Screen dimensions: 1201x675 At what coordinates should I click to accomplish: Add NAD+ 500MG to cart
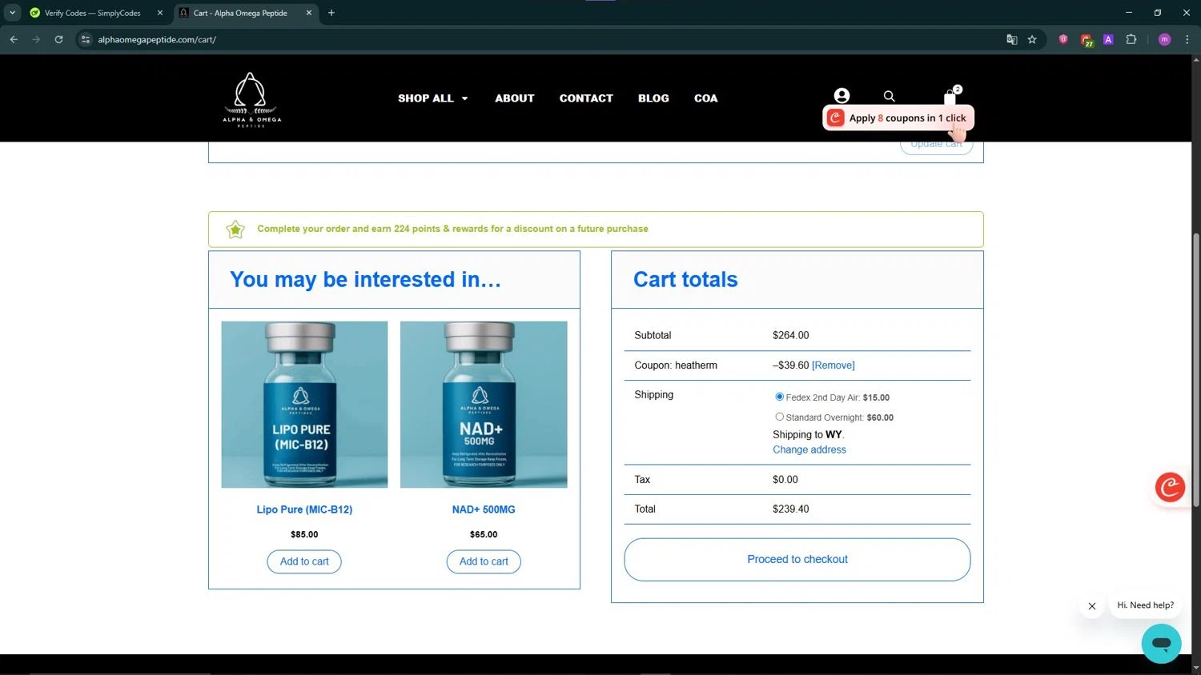point(484,561)
